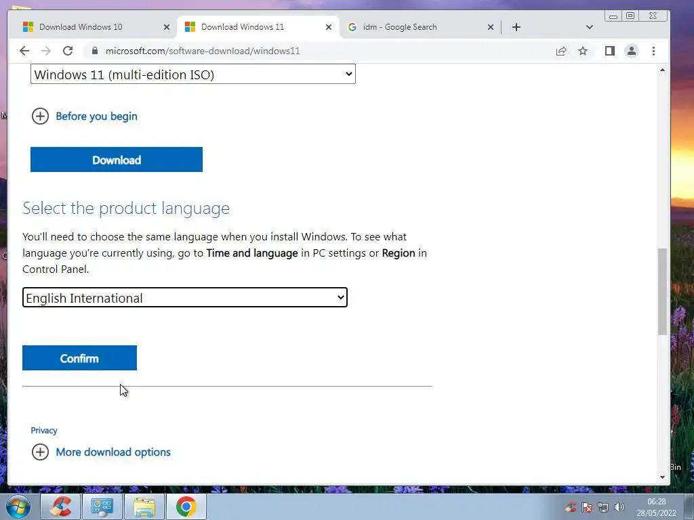Share this page using the share icon
The height and width of the screenshot is (520, 694).
click(x=561, y=51)
